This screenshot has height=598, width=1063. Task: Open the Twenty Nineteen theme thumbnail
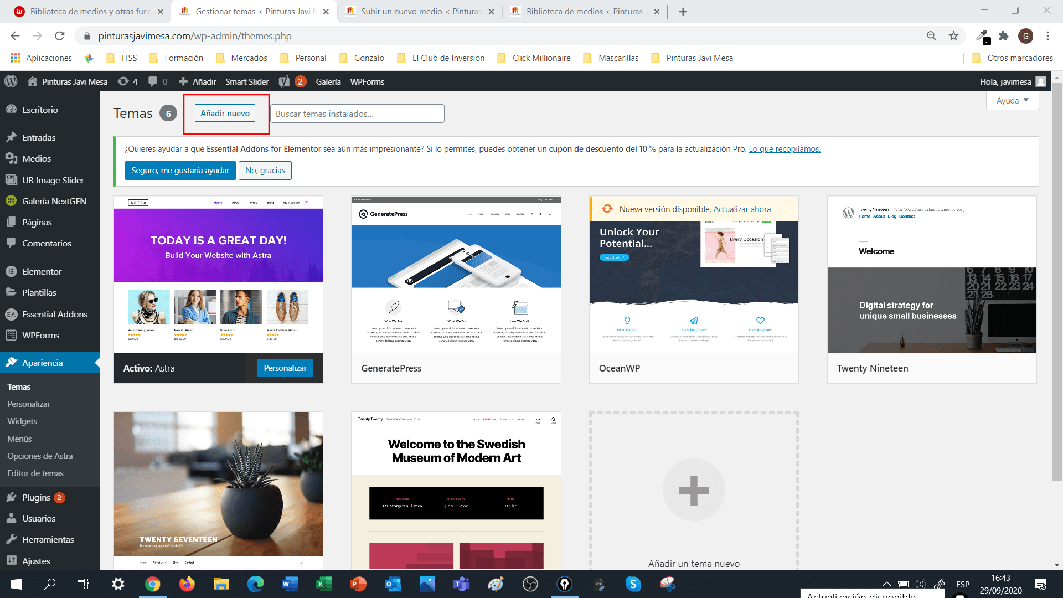pyautogui.click(x=932, y=275)
